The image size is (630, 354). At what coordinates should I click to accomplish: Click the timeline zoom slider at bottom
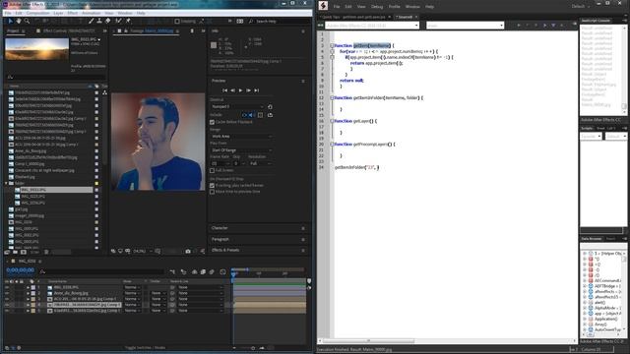[x=253, y=348]
